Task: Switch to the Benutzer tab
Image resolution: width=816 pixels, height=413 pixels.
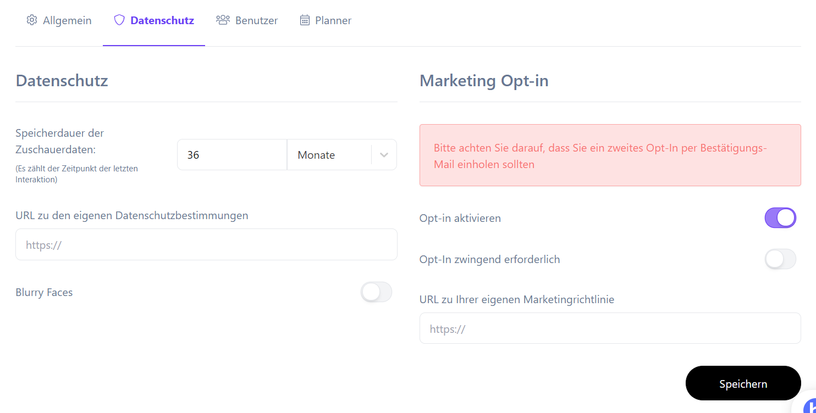Action: tap(247, 20)
